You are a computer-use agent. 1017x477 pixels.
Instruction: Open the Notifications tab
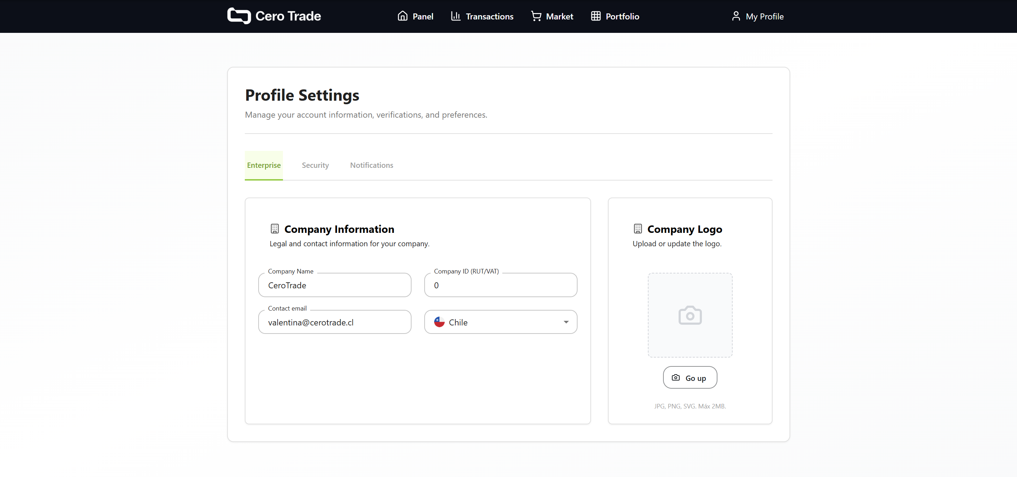(x=371, y=165)
